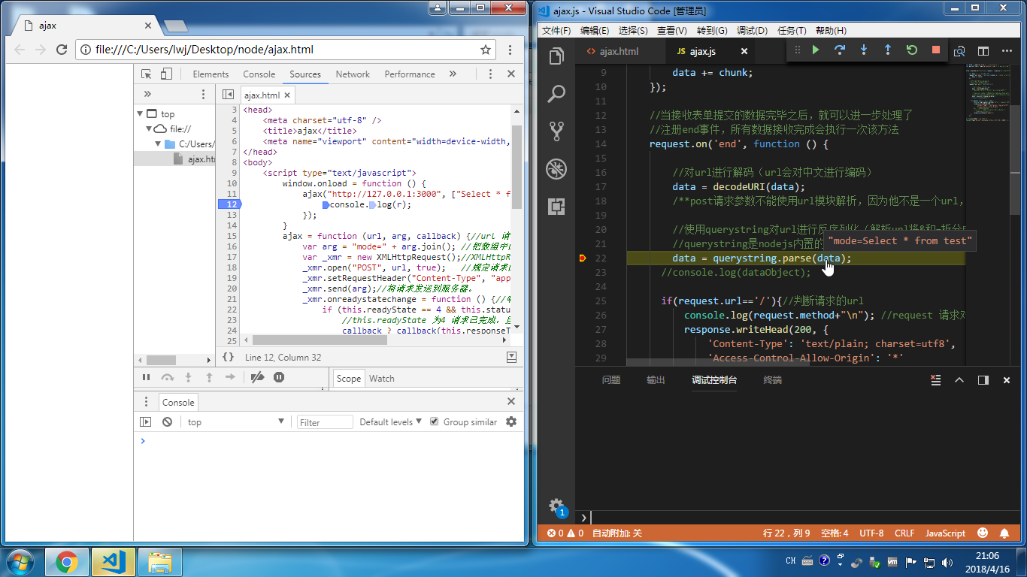
Task: Collapse the 'C:/Users/' folder node
Action: 158,143
